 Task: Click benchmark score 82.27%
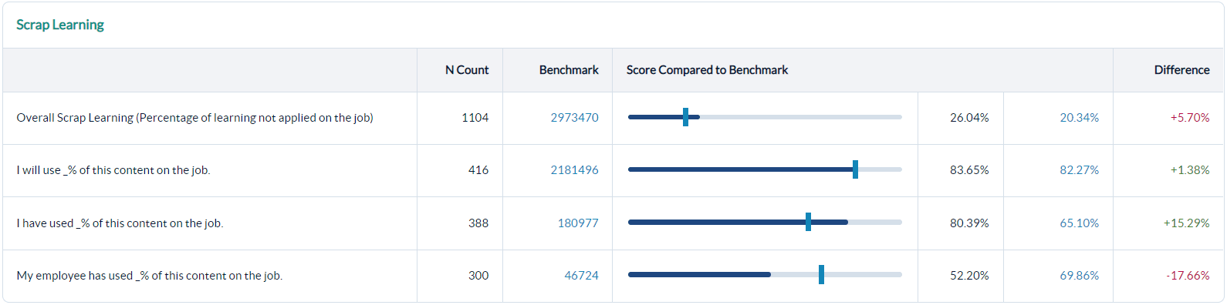pyautogui.click(x=1079, y=170)
